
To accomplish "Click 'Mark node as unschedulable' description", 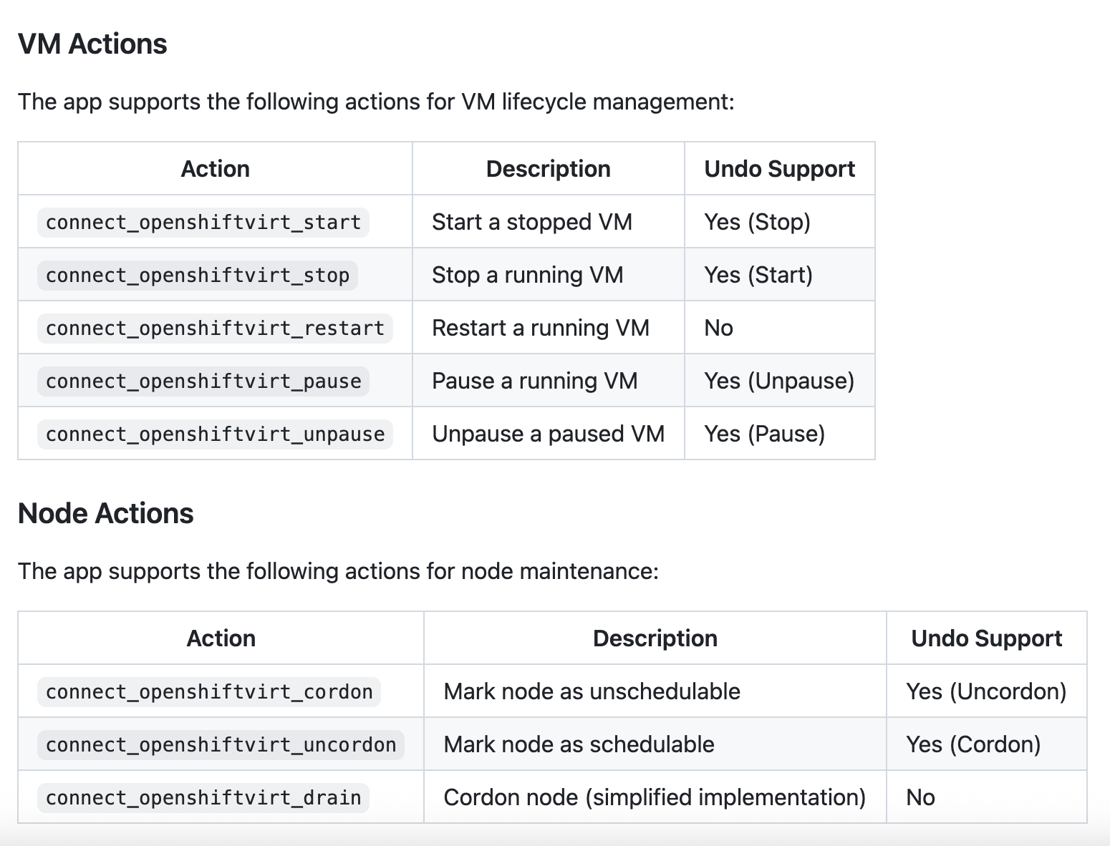I will (592, 691).
